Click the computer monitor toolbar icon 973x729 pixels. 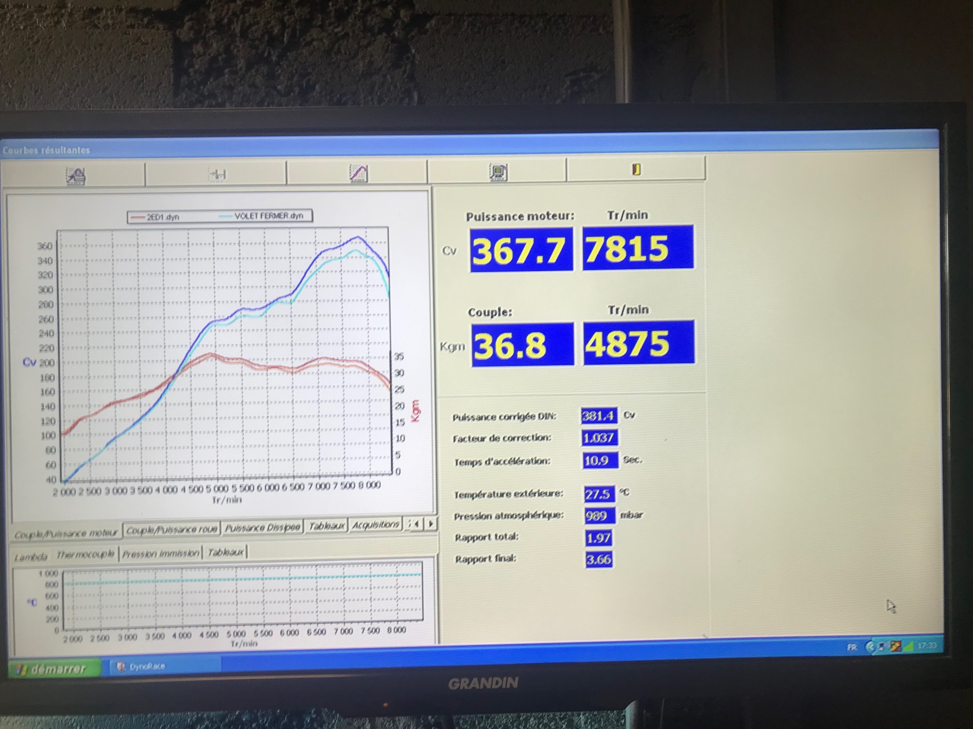click(x=498, y=172)
